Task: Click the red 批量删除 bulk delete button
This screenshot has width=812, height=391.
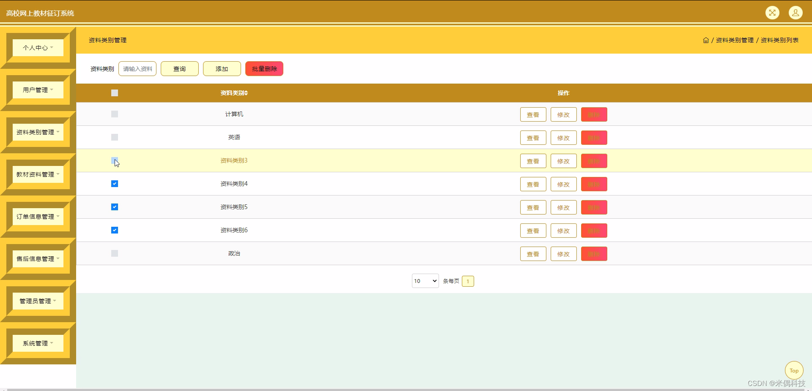Action: click(x=264, y=68)
